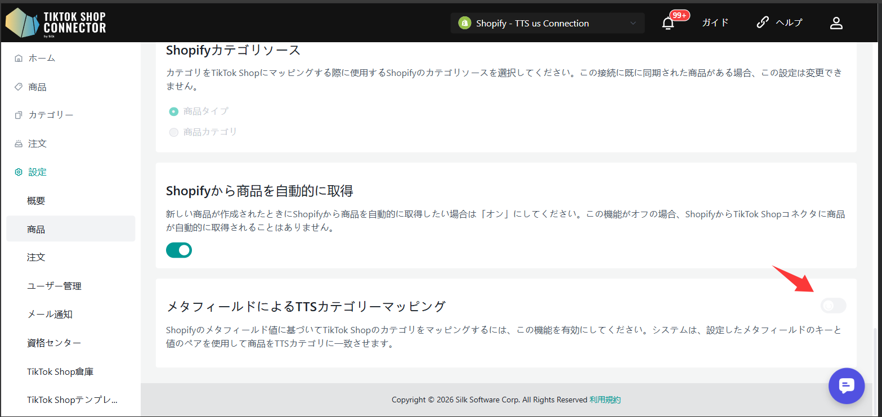Screen dimensions: 882x417
Task: Open the 利用規約 link in footer
Action: 605,400
